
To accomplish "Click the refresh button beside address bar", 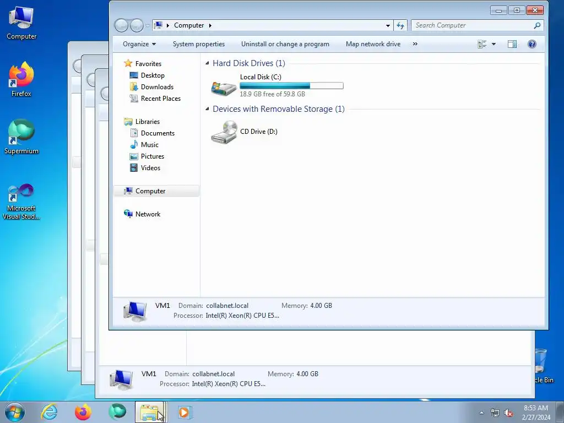I will [400, 25].
